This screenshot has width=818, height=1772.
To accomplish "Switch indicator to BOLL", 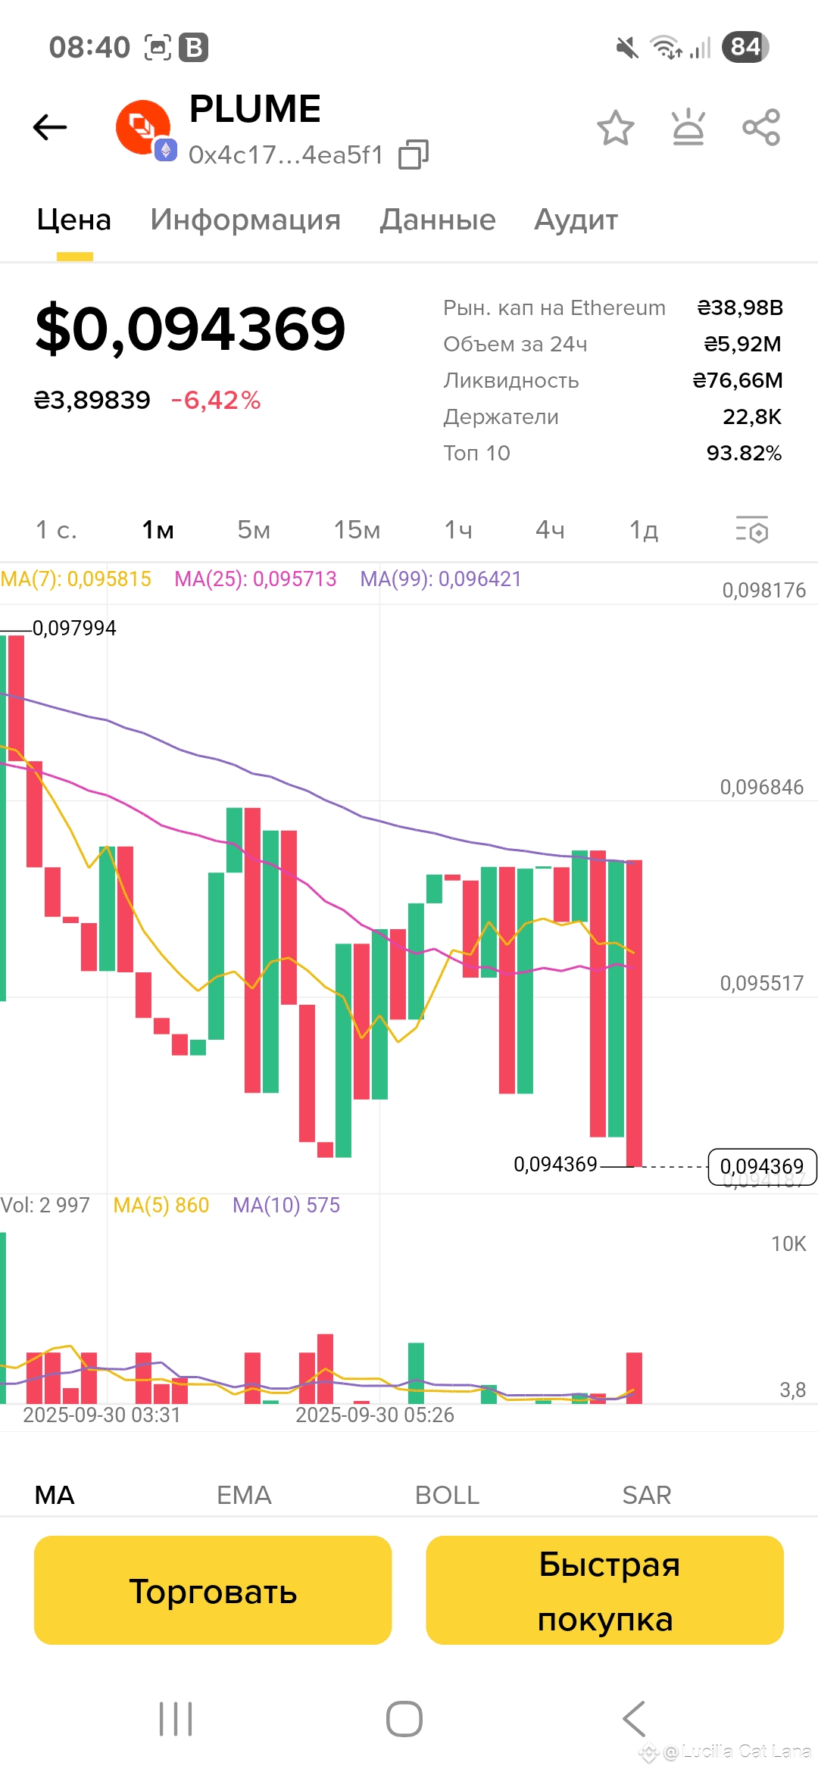I will [447, 1495].
